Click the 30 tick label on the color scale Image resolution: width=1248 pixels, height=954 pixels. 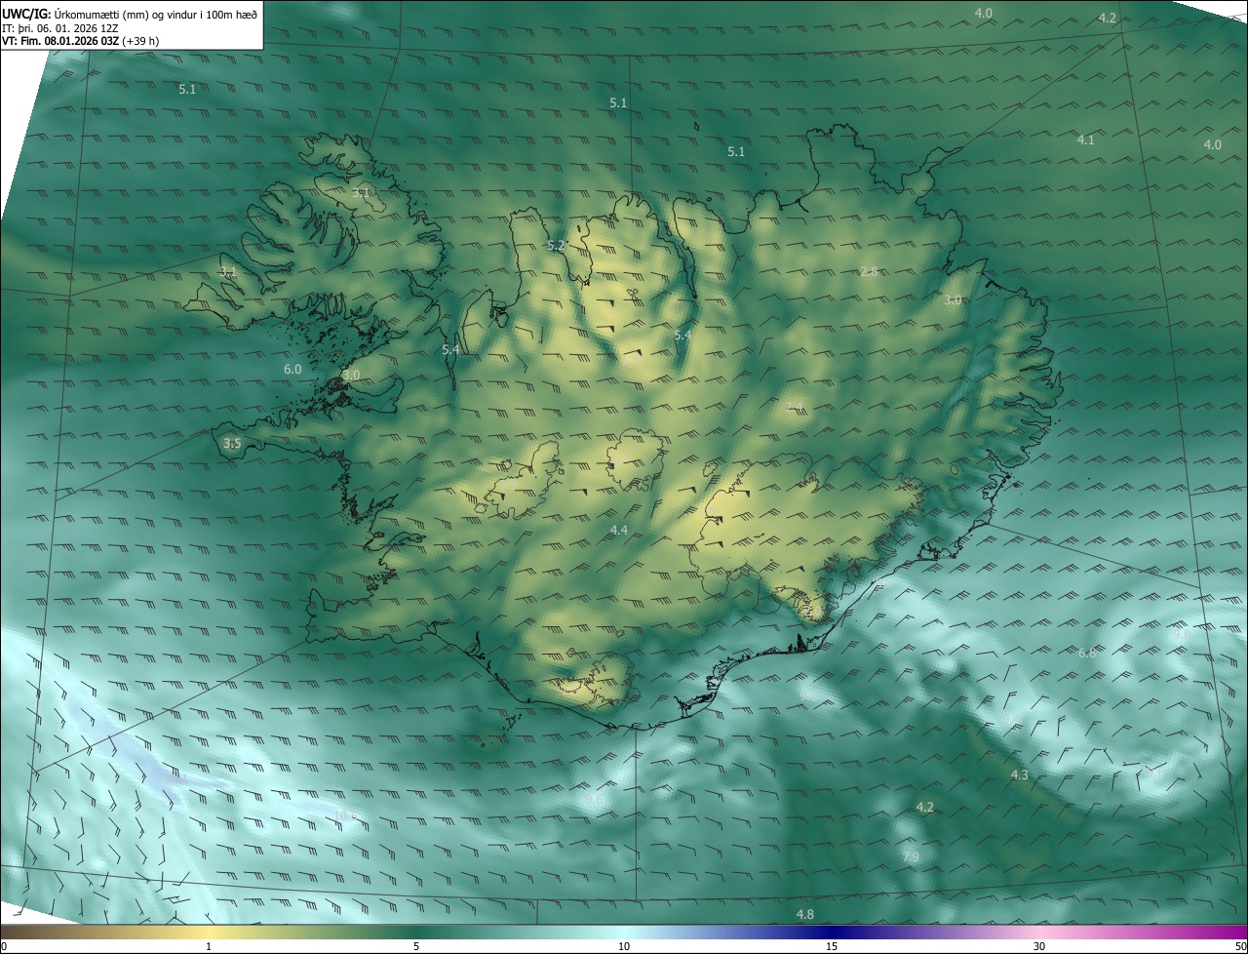(x=1039, y=946)
